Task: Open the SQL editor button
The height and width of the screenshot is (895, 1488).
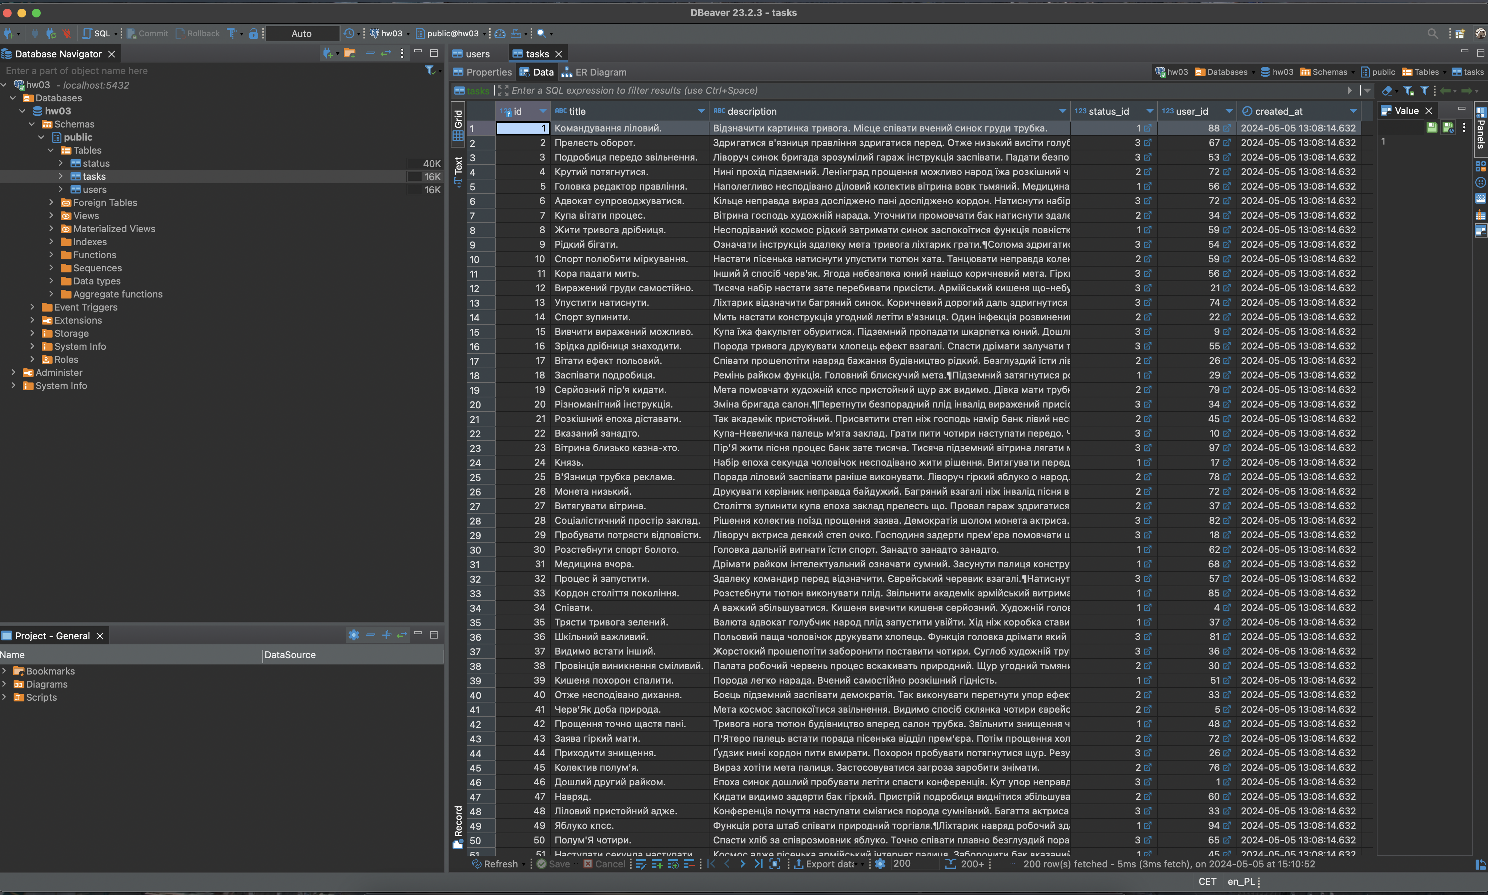Action: 97,33
